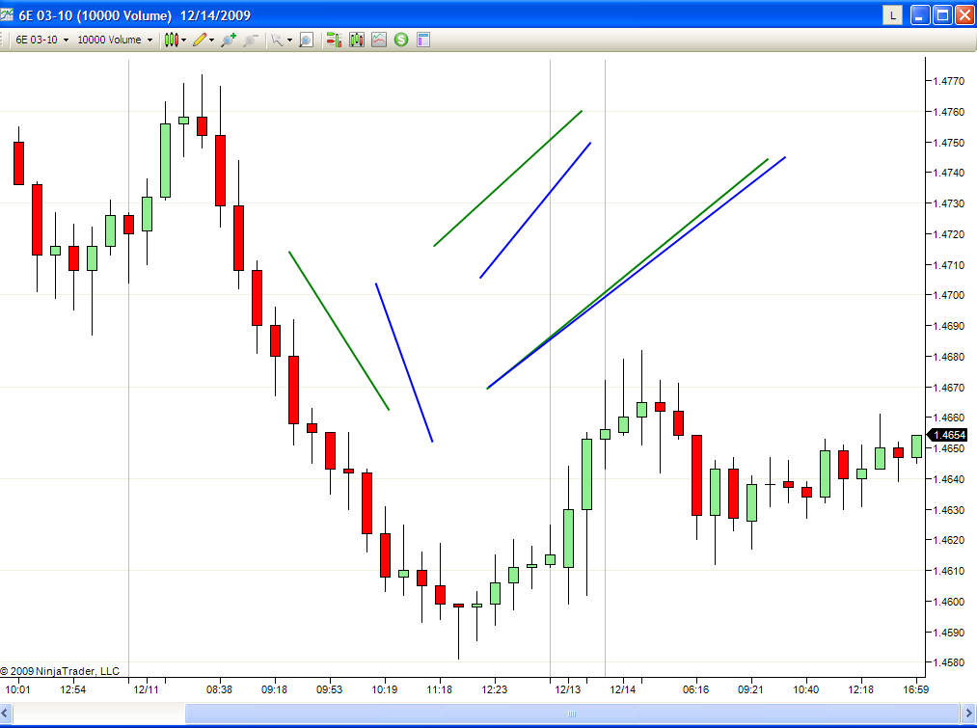Click the current price marker 1.4654
Screen dimensions: 977x728
(948, 435)
